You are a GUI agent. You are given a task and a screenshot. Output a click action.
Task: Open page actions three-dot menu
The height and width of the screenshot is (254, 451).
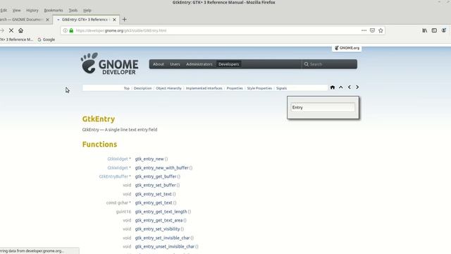(x=364, y=30)
